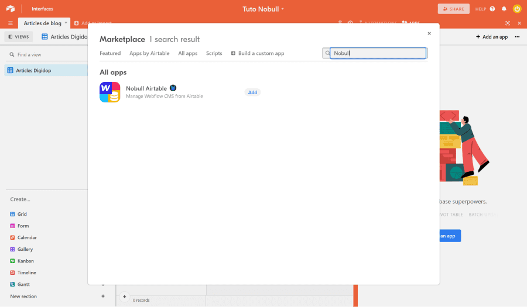Click the Calendar view icon
This screenshot has width=527, height=307.
click(12, 237)
